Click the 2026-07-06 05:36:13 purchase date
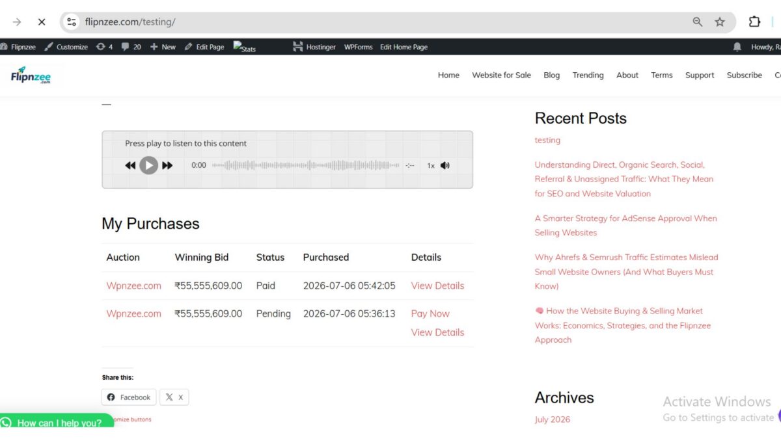781x439 pixels. [x=349, y=313]
